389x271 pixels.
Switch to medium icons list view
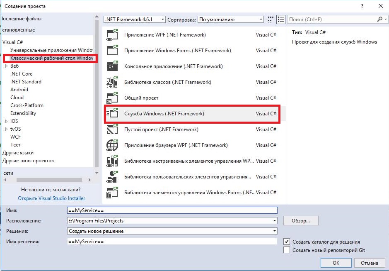pos(281,20)
